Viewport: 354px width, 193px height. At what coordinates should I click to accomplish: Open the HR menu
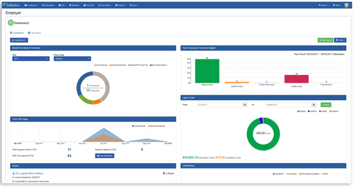click(x=62, y=5)
